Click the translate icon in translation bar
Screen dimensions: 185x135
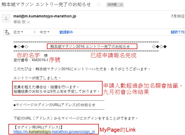tap(7, 32)
